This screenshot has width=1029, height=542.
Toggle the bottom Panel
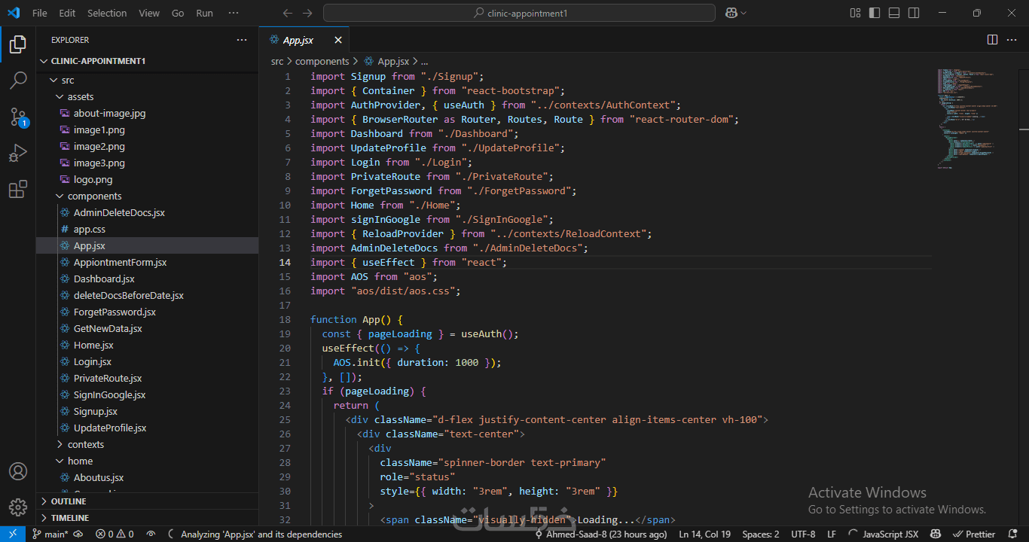894,13
